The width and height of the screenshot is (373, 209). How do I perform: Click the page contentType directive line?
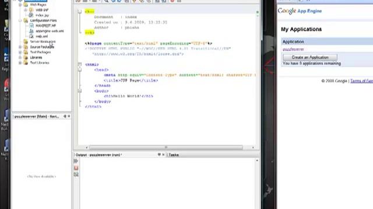[149, 44]
